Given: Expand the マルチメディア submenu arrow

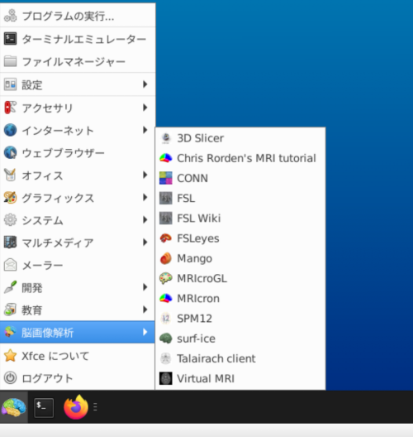Looking at the screenshot, I should click(x=145, y=243).
